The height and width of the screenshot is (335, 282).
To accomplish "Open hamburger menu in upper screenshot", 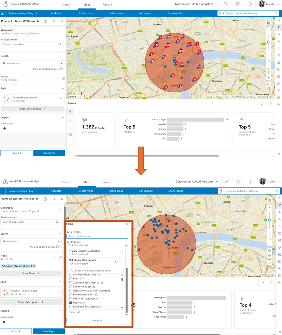I will (2, 13).
